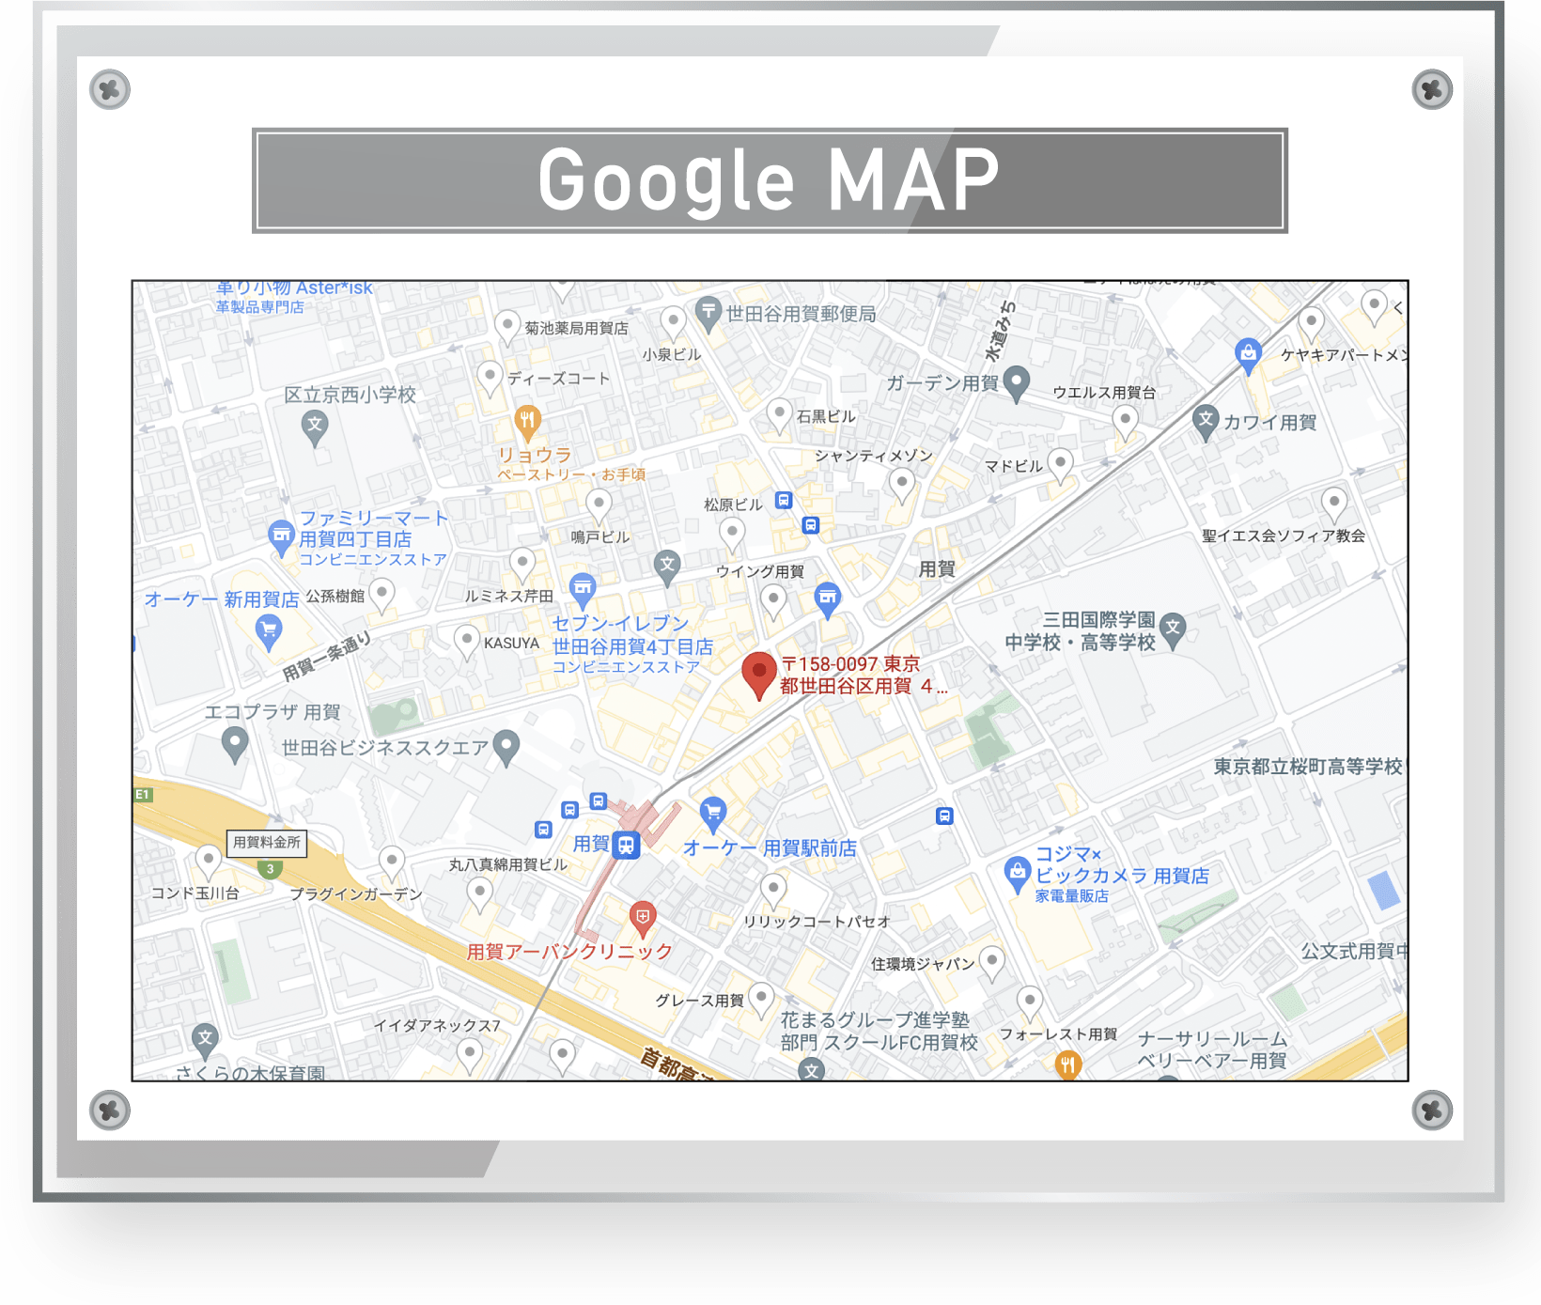Screen dimensions: 1541x1305
Task: Click the Google MAP title banner
Action: point(770,180)
